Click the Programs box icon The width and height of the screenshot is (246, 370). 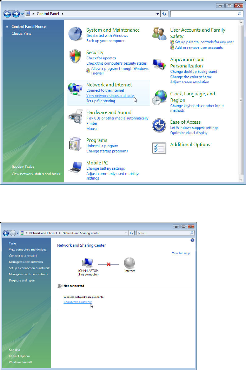tap(75, 144)
